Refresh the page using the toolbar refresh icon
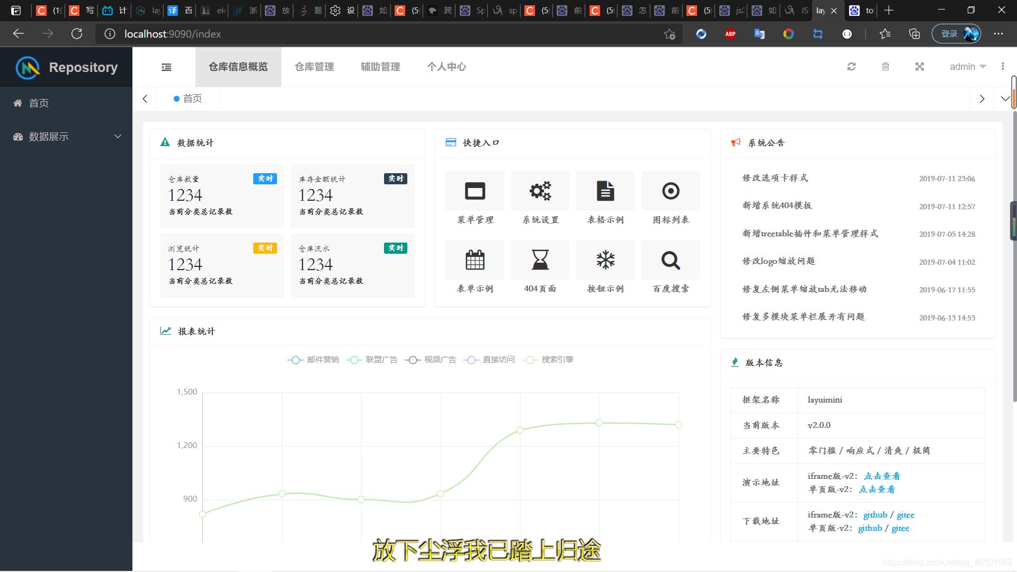The image size is (1017, 572). point(851,67)
